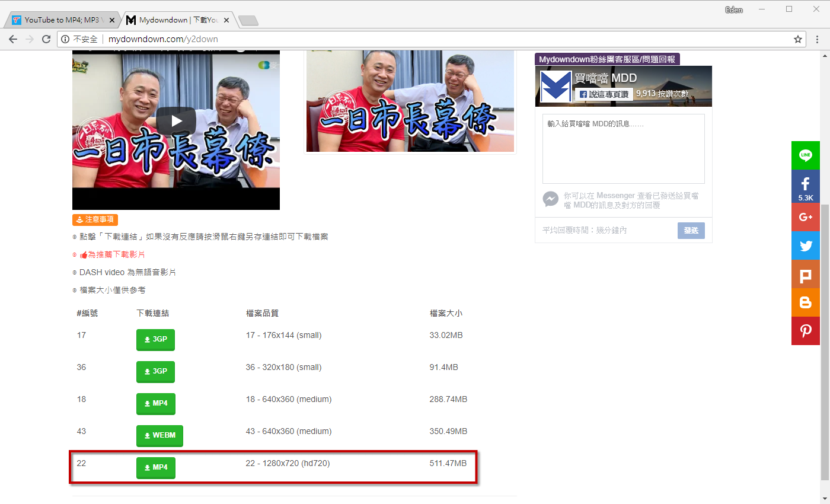The height and width of the screenshot is (504, 830).
Task: Click the 檔案品質 column header
Action: pyautogui.click(x=262, y=313)
